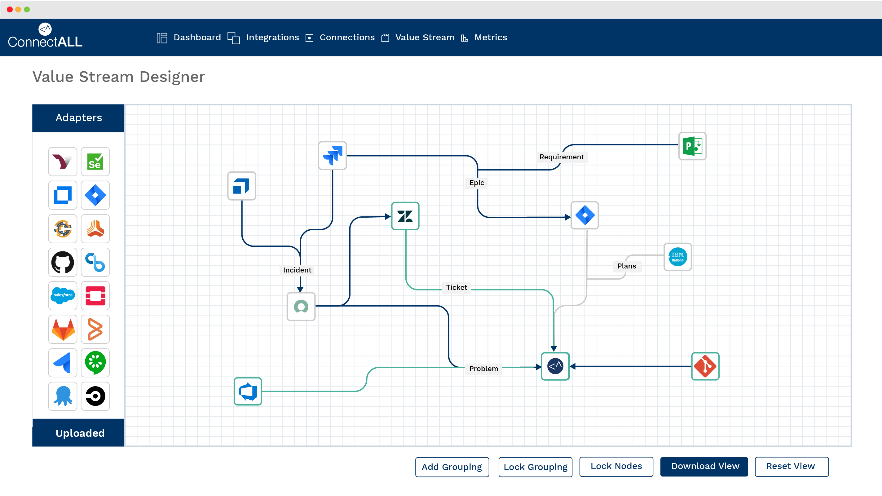Select the Cucumber adapter icon
The width and height of the screenshot is (882, 496).
click(95, 363)
